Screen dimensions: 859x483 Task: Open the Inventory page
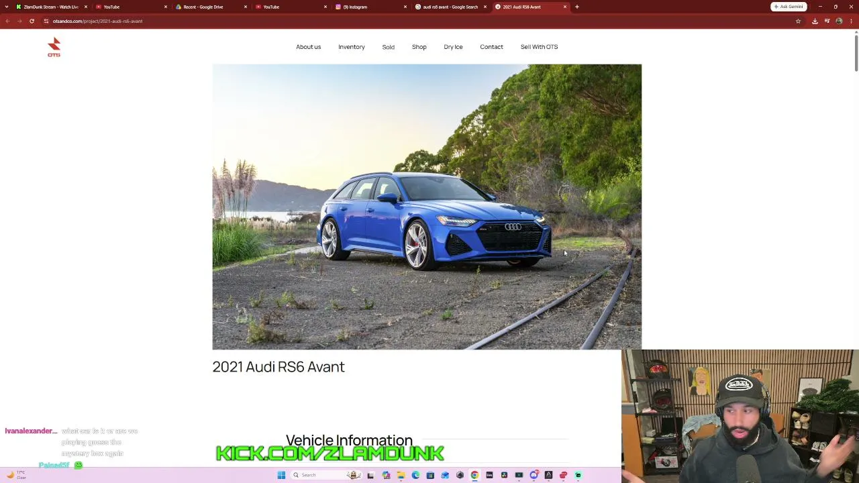(x=352, y=47)
